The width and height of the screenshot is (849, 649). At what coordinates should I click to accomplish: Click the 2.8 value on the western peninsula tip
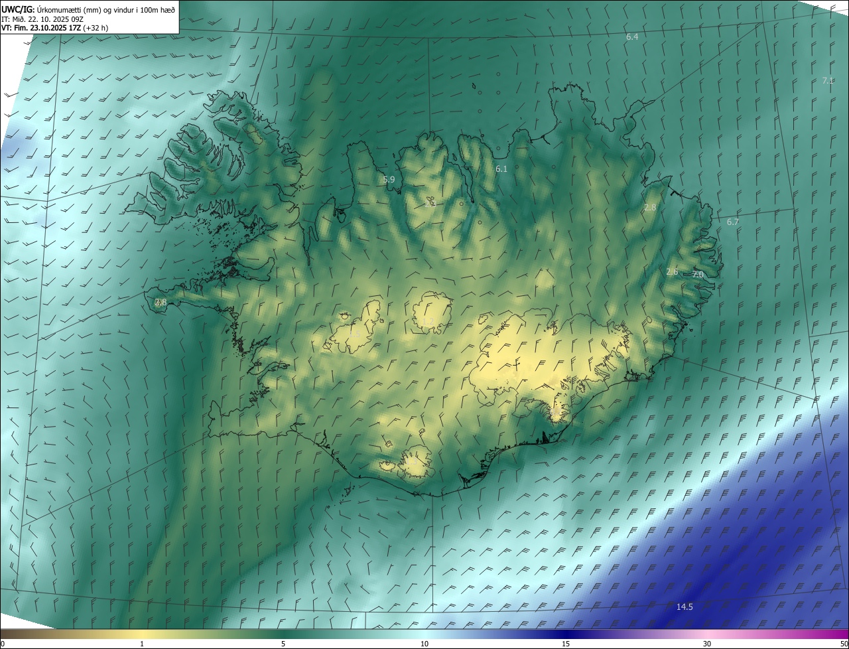pyautogui.click(x=161, y=302)
